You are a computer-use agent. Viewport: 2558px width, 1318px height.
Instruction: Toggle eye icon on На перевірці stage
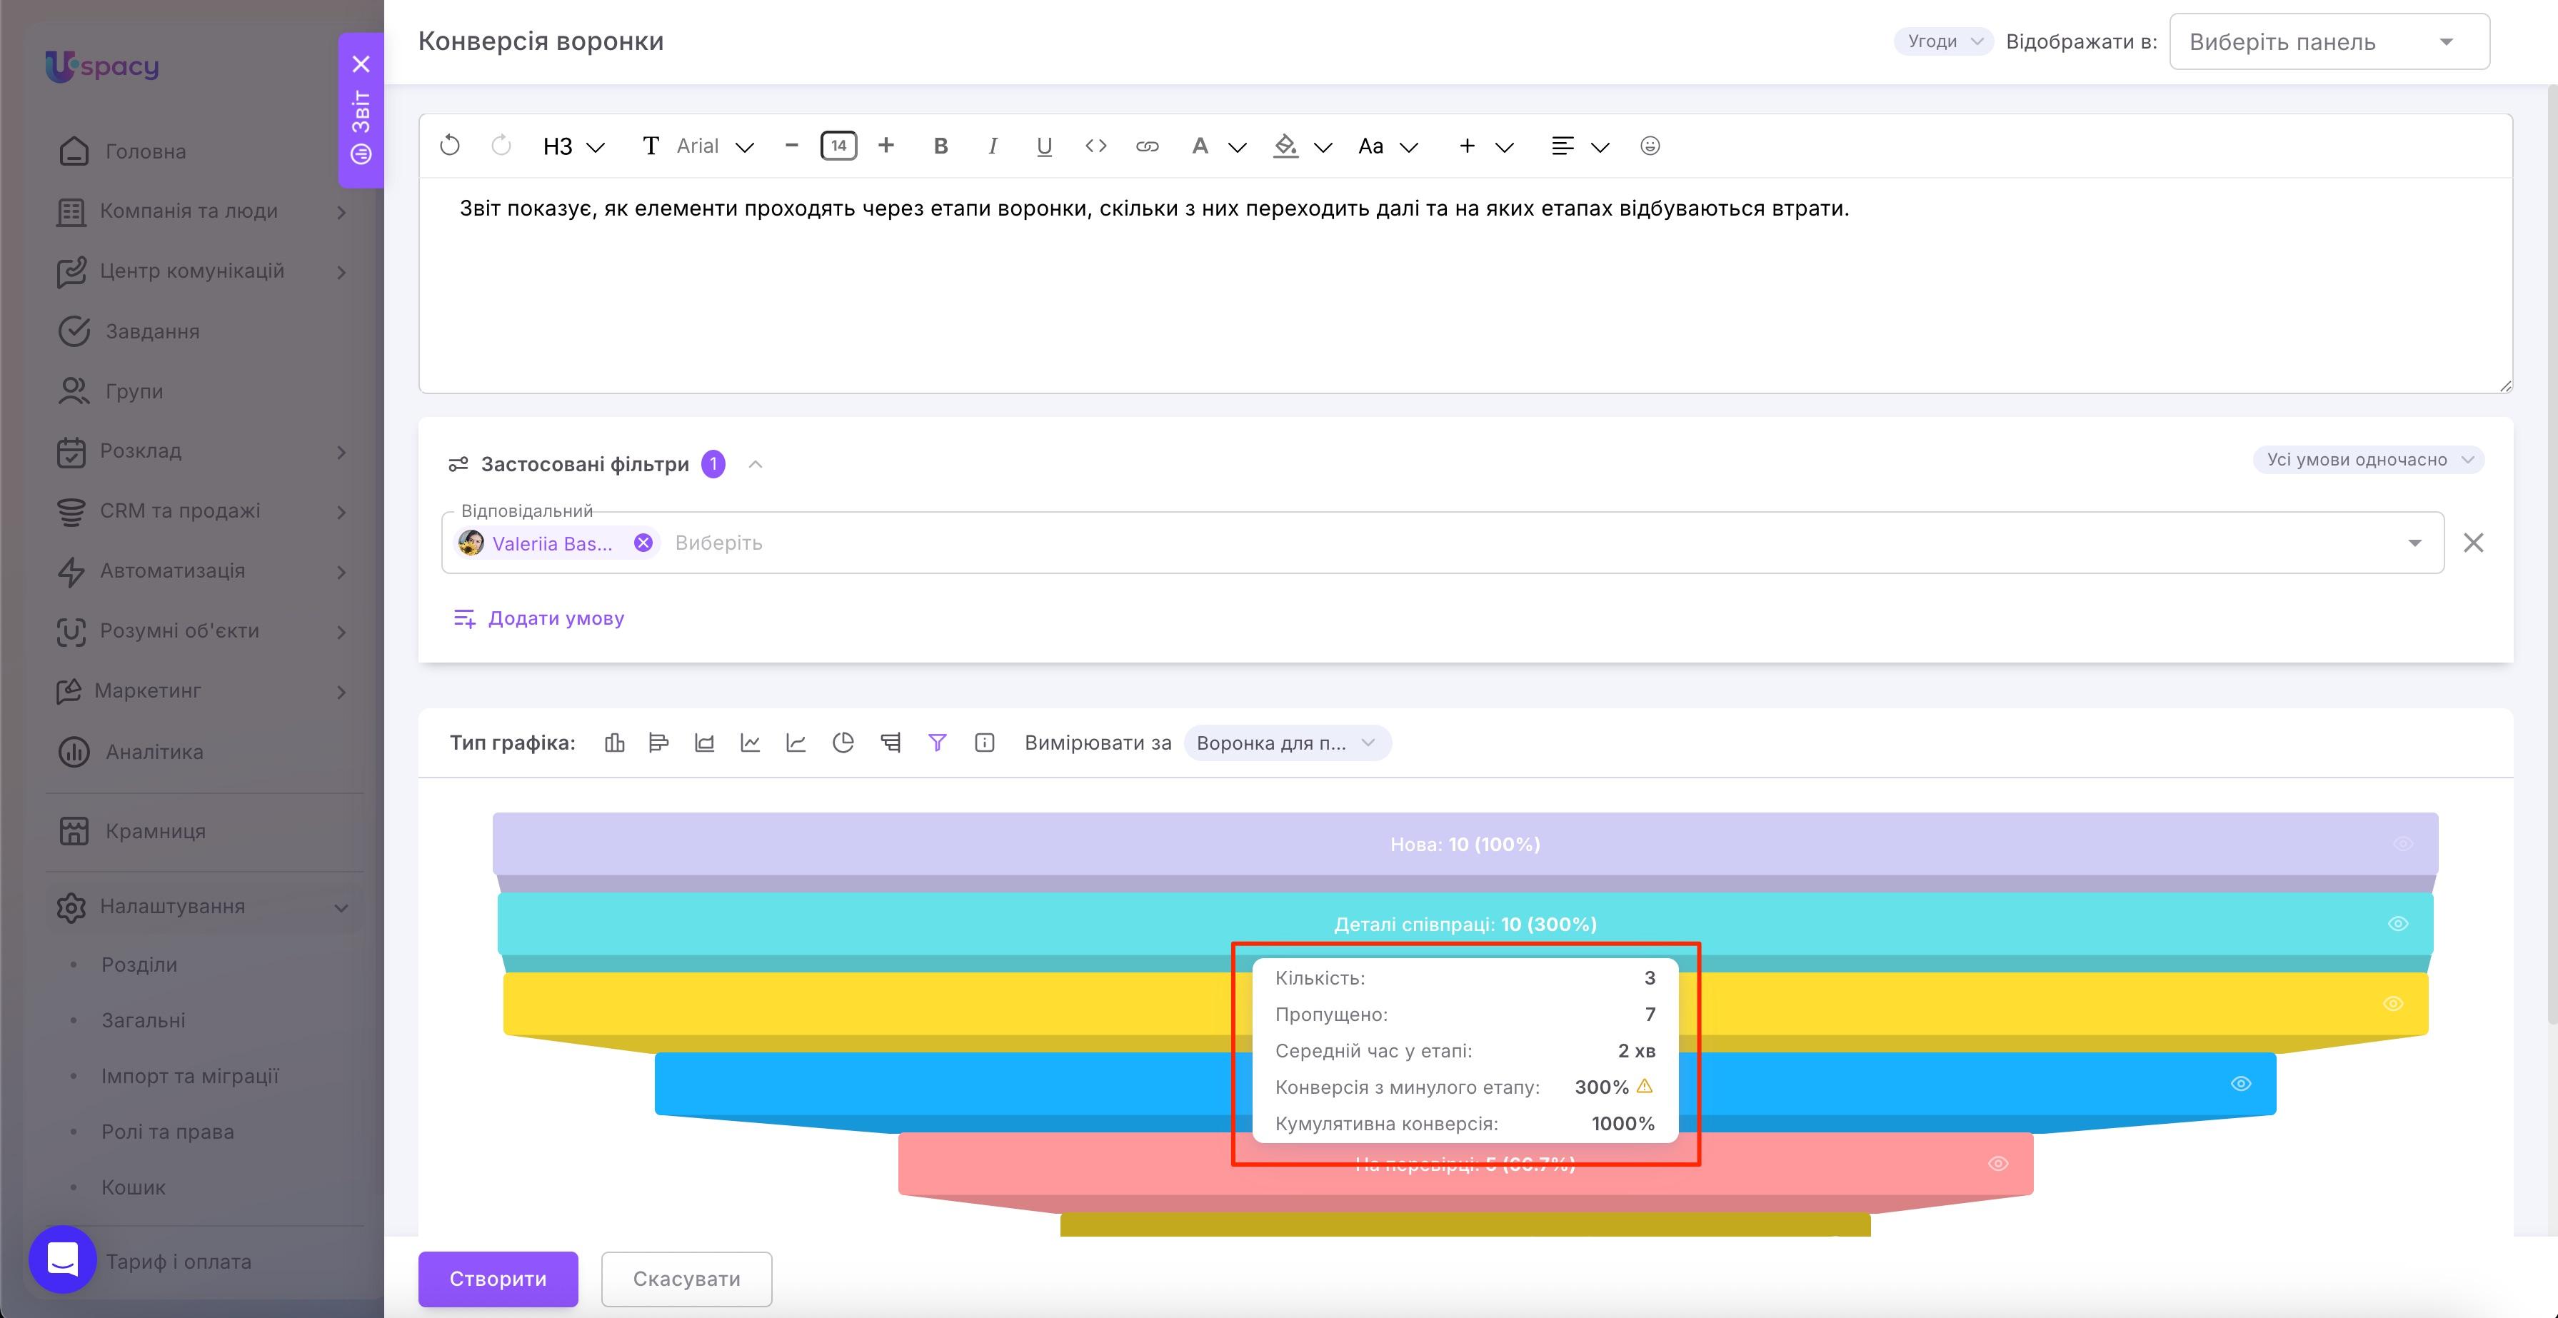pyautogui.click(x=1998, y=1163)
